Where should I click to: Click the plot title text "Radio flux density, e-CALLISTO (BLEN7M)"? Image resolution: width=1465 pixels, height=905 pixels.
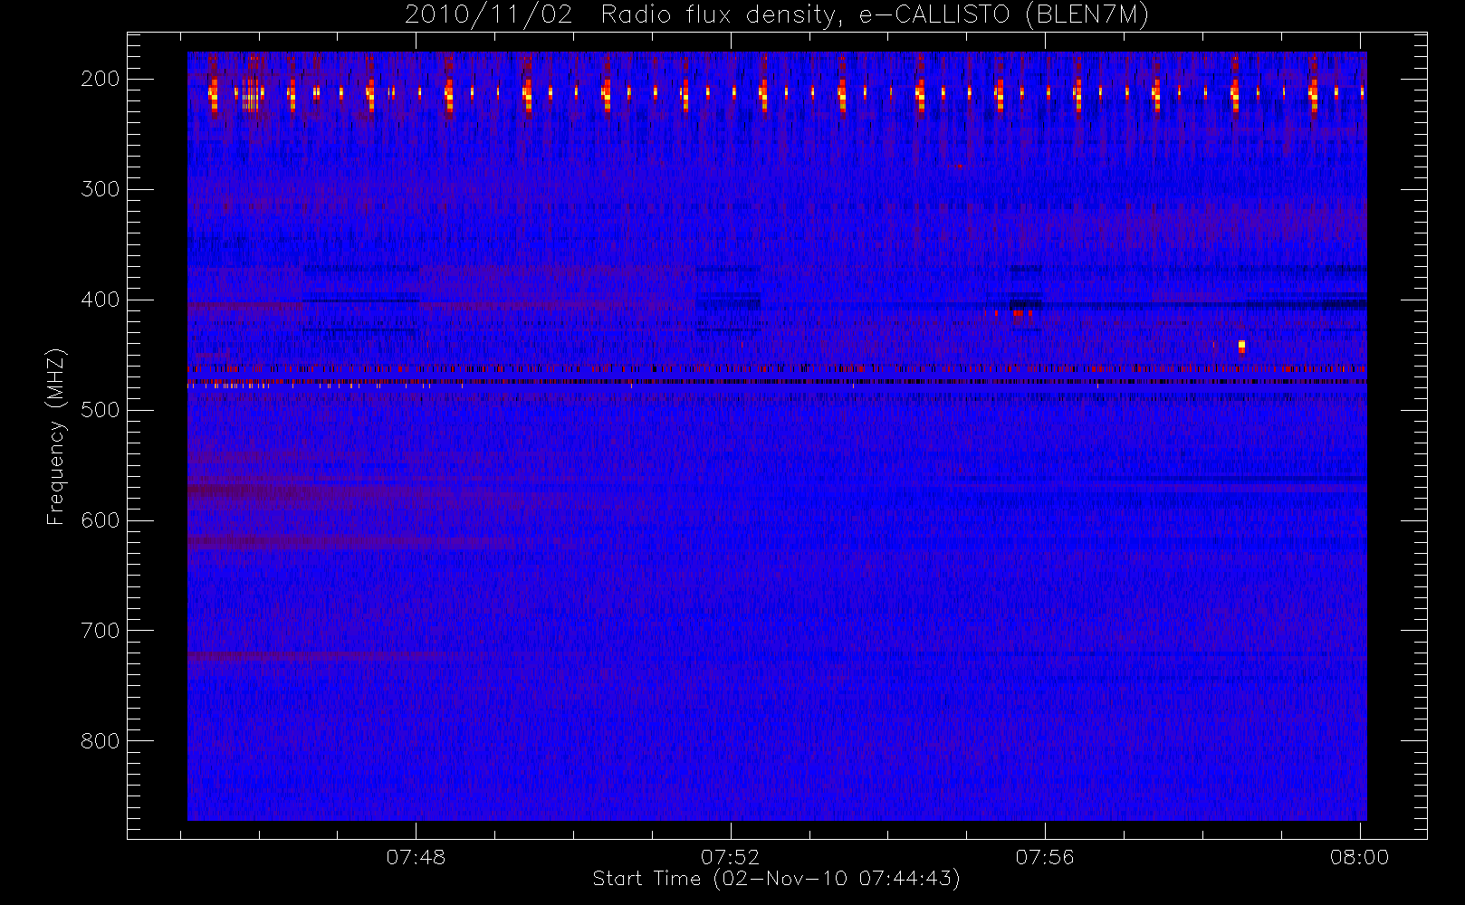(x=875, y=14)
